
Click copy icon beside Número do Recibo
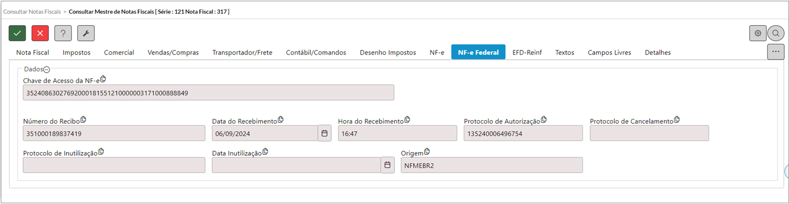pos(84,120)
